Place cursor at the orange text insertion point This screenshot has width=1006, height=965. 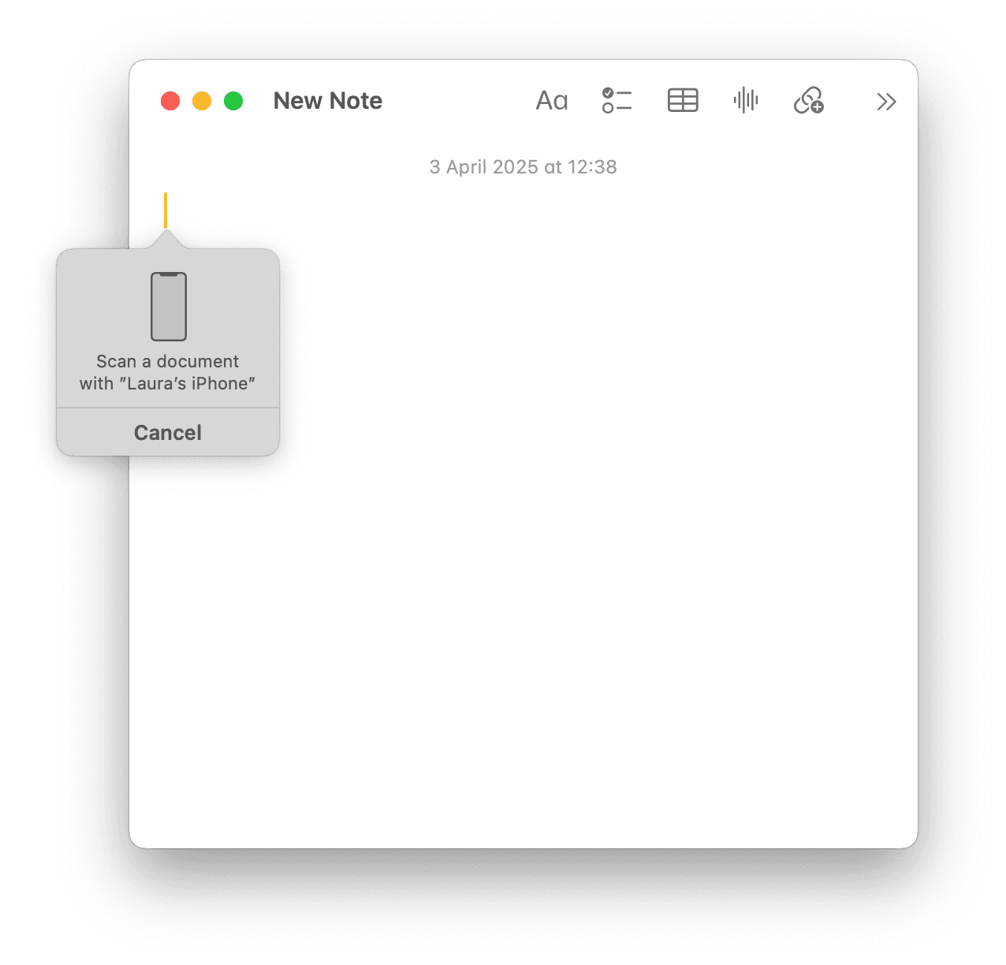166,210
